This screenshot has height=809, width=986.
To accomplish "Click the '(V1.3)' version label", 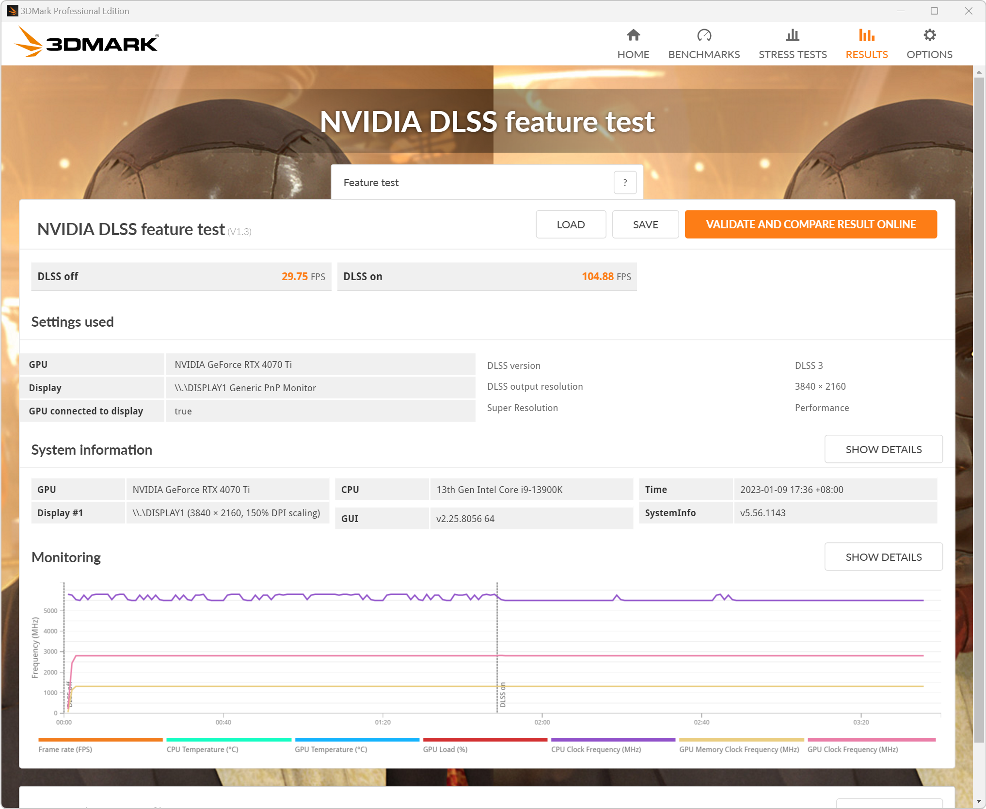I will tap(239, 232).
